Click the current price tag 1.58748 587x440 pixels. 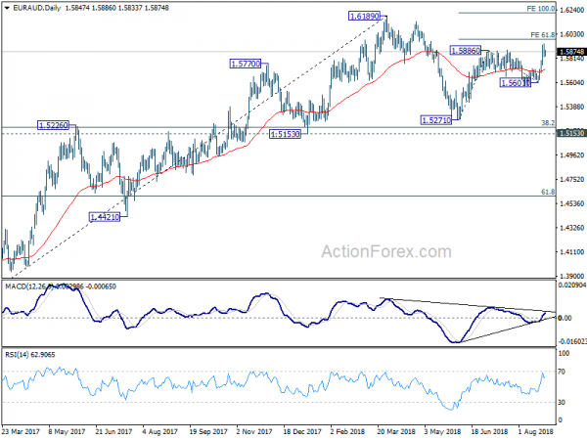(x=571, y=52)
